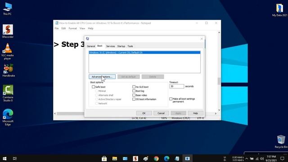
Task: Open Notepad View menu
Action: [x=82, y=28]
